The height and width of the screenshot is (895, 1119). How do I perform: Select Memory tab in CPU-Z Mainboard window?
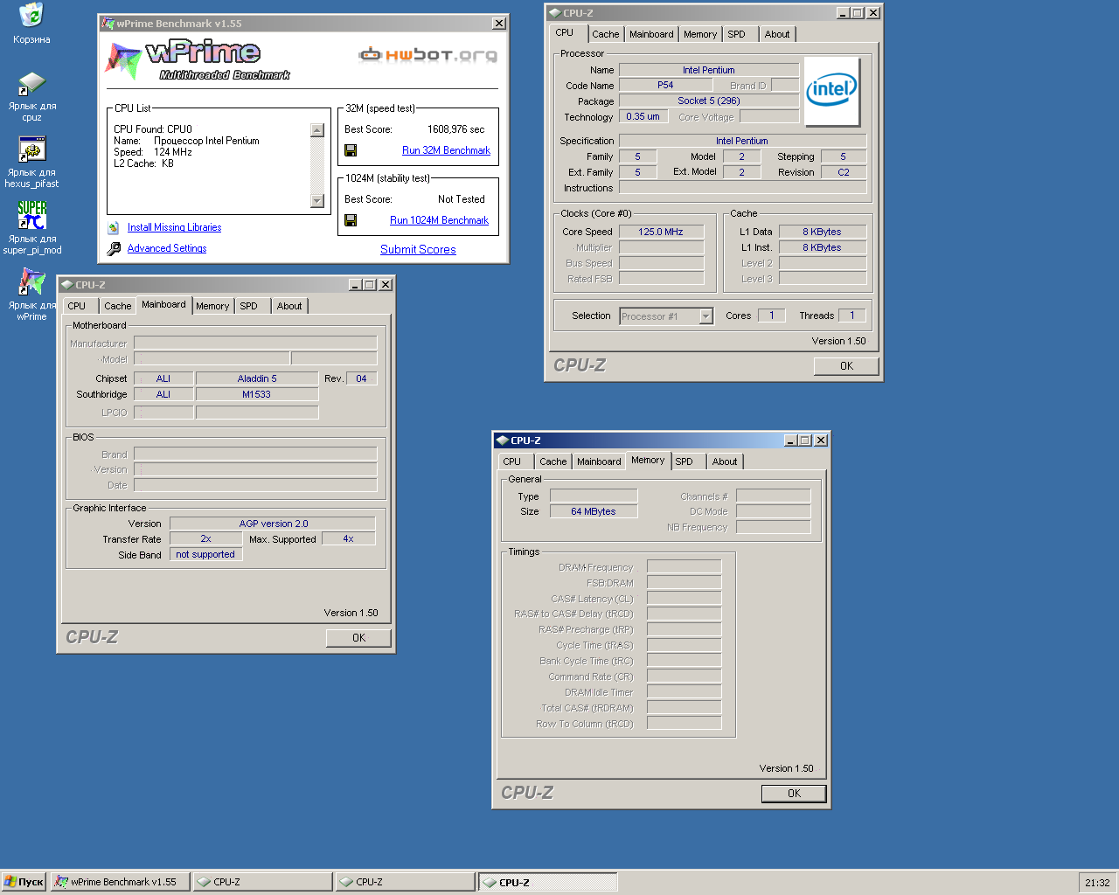[212, 306]
